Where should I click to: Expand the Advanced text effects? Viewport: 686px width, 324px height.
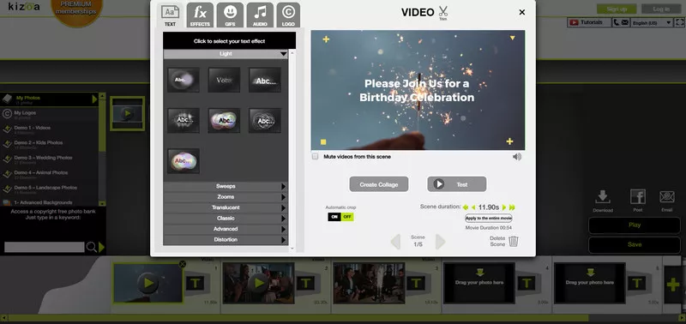point(226,229)
